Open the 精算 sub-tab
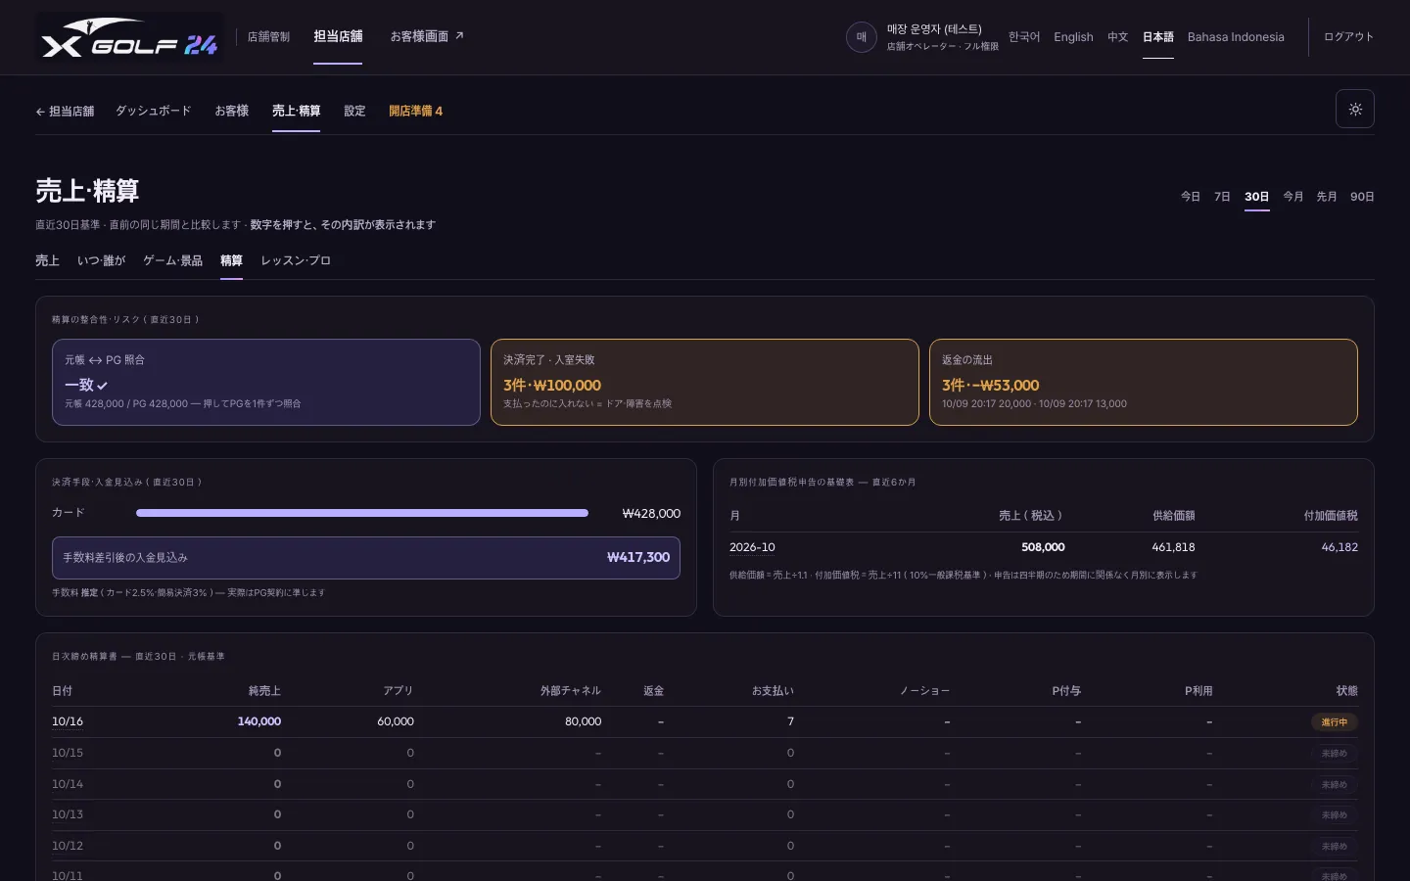 [231, 260]
